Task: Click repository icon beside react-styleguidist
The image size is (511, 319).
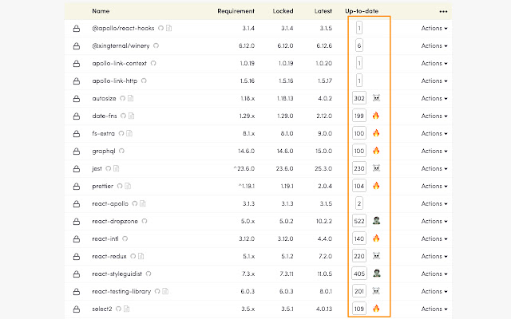Action: 149,274
